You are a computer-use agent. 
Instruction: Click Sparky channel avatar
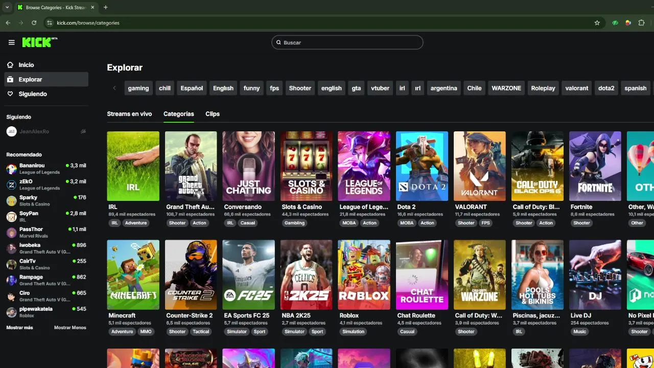tap(11, 200)
